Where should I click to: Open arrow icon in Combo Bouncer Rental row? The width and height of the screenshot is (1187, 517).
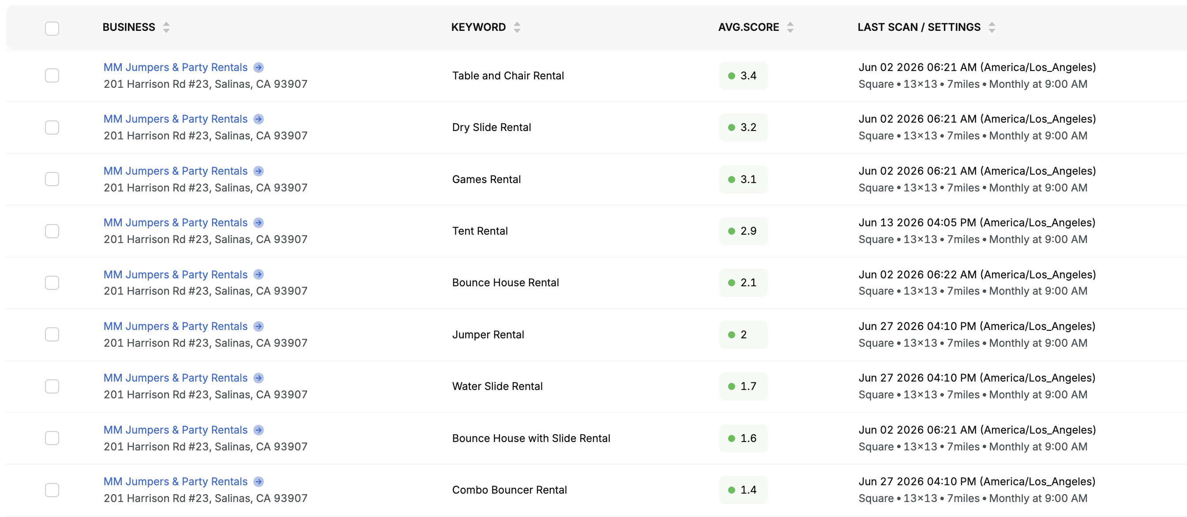pyautogui.click(x=259, y=482)
